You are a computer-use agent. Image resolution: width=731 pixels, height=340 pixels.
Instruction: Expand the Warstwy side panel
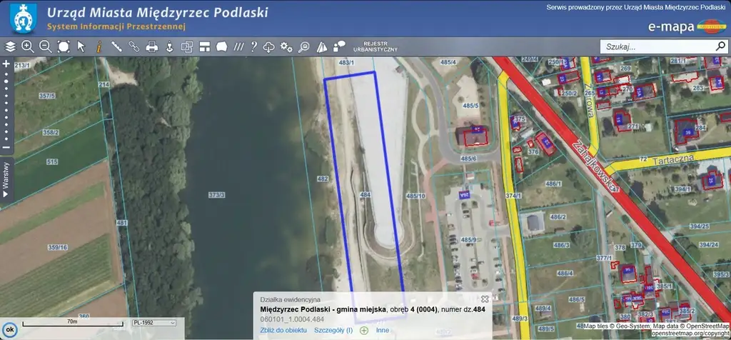click(x=6, y=179)
